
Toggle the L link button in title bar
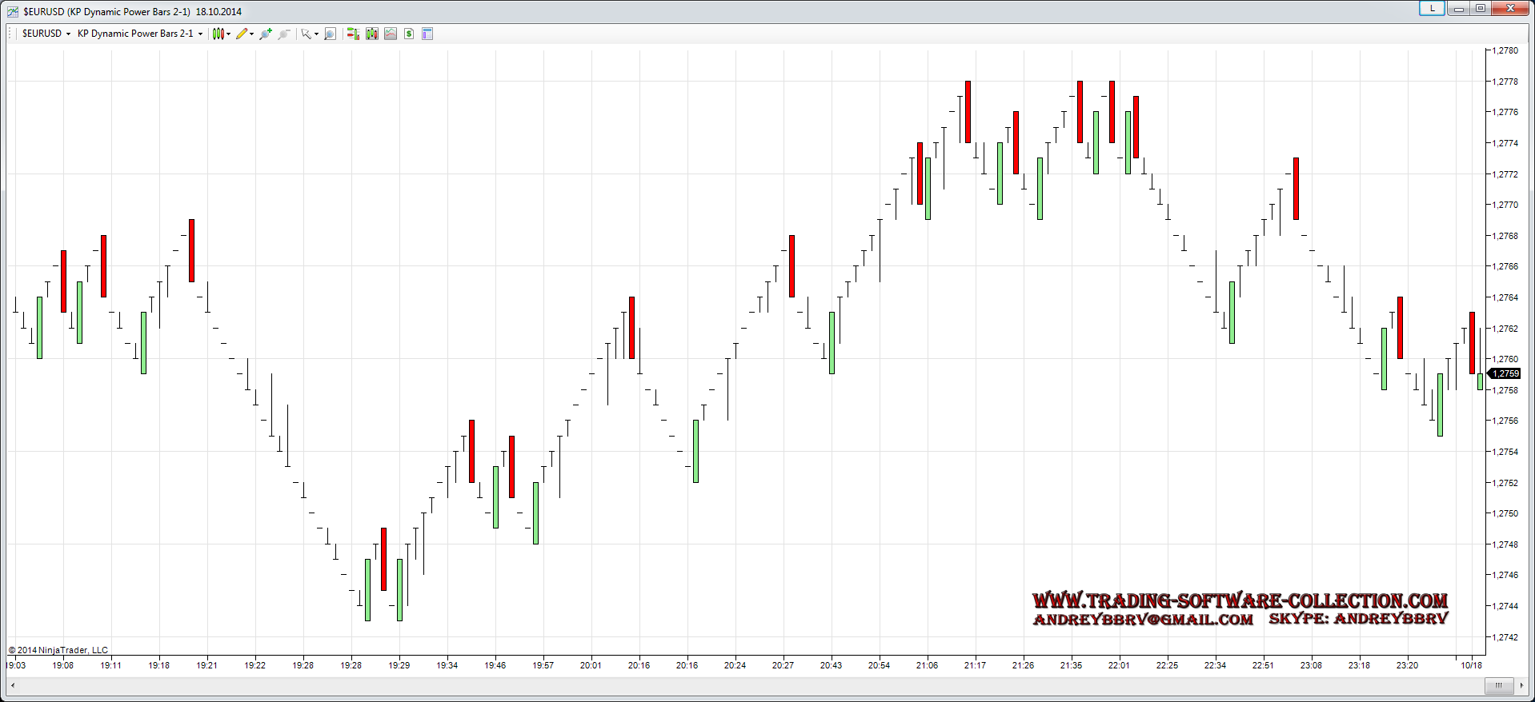1432,8
